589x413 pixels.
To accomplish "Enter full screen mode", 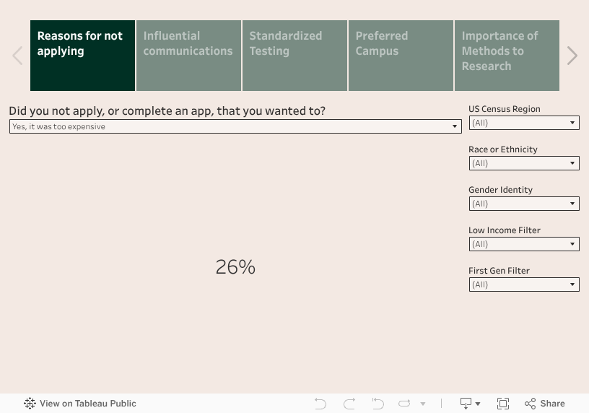I will tap(503, 404).
